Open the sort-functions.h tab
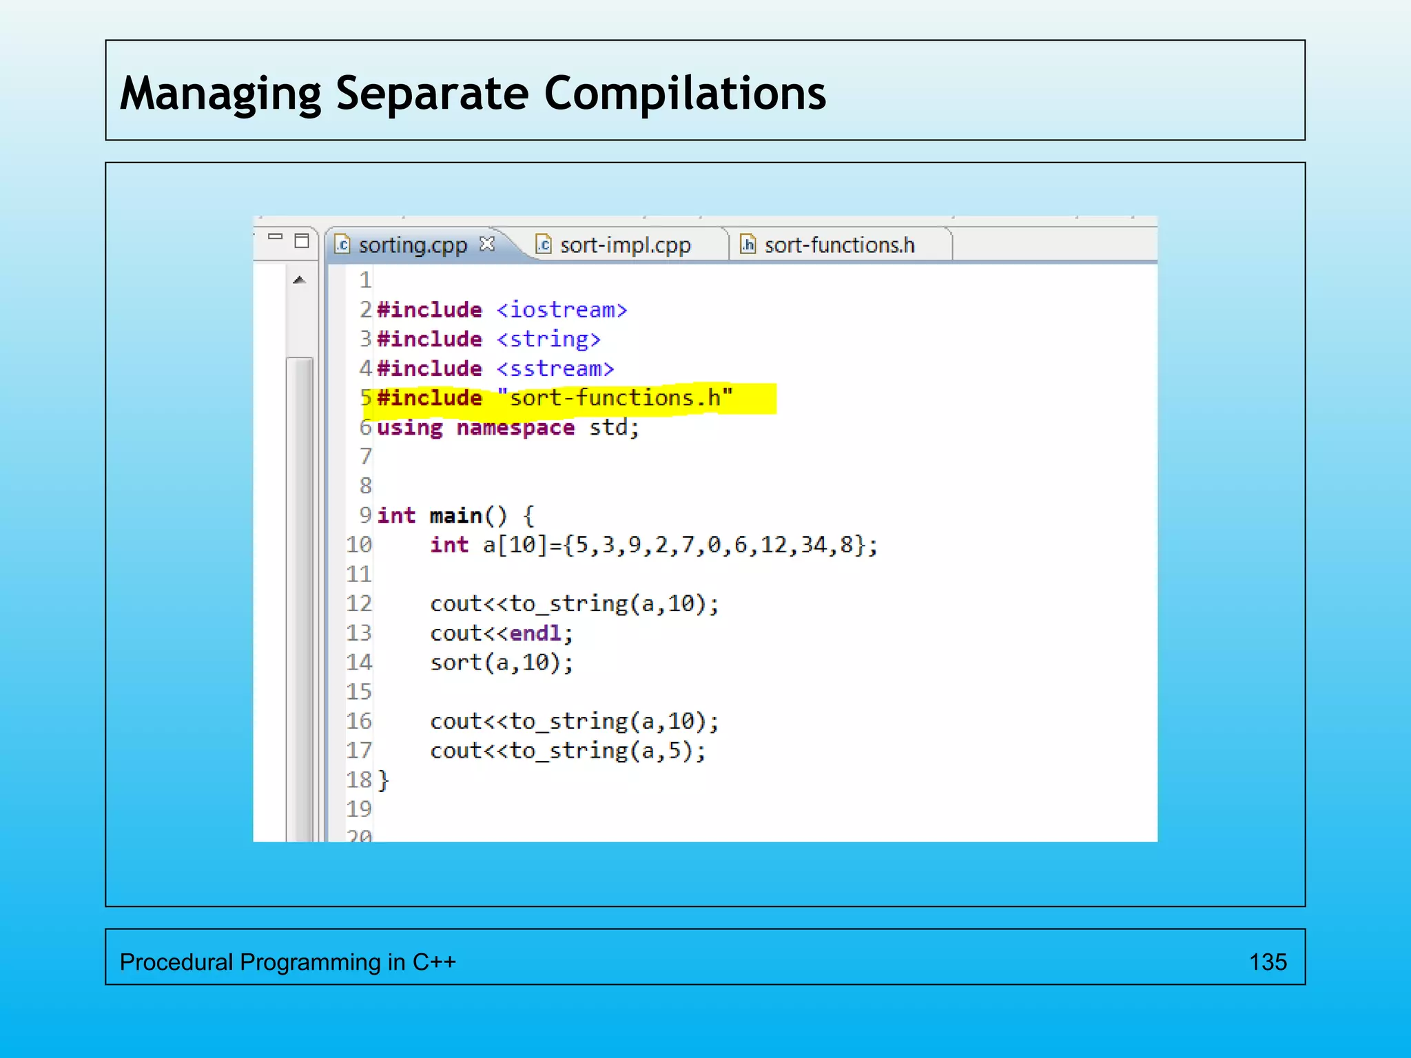The image size is (1411, 1058). [x=840, y=245]
